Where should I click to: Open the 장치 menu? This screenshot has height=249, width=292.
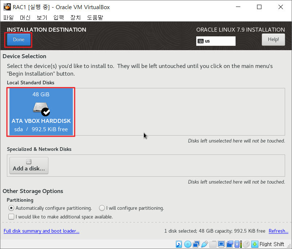click(75, 17)
